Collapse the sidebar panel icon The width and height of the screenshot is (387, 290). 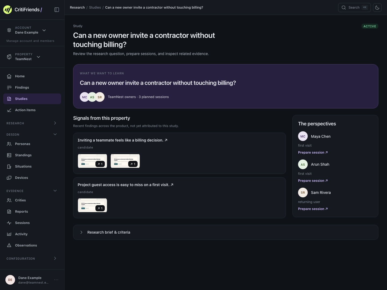pos(57,10)
